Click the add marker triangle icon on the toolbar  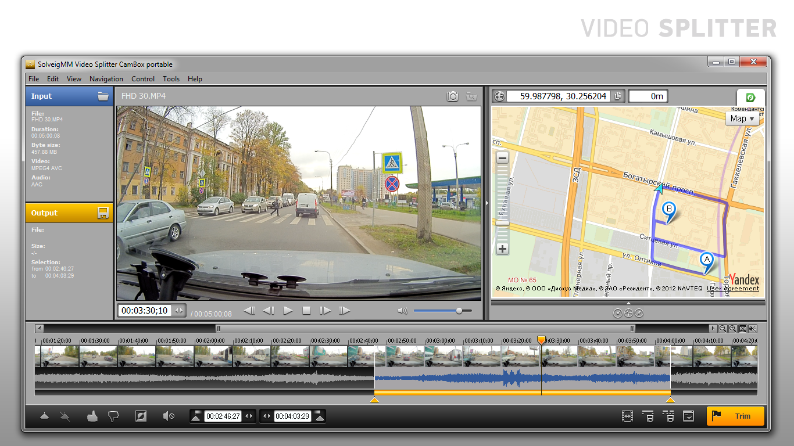44,416
